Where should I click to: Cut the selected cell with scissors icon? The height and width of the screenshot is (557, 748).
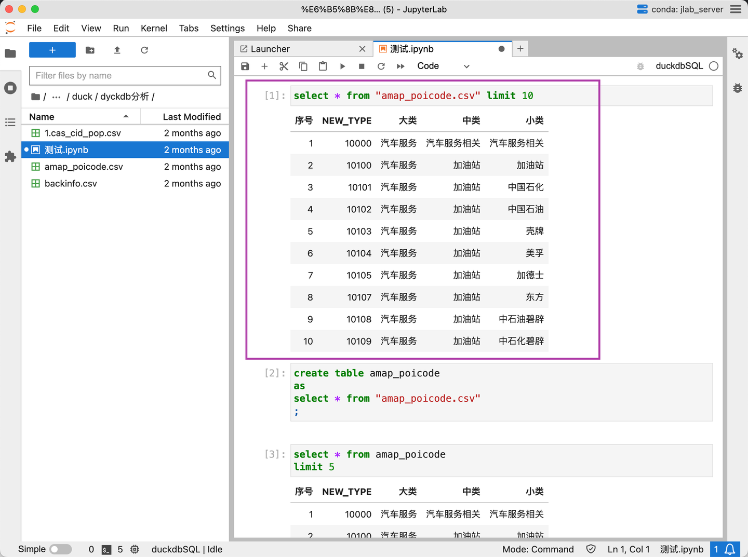[x=284, y=66]
